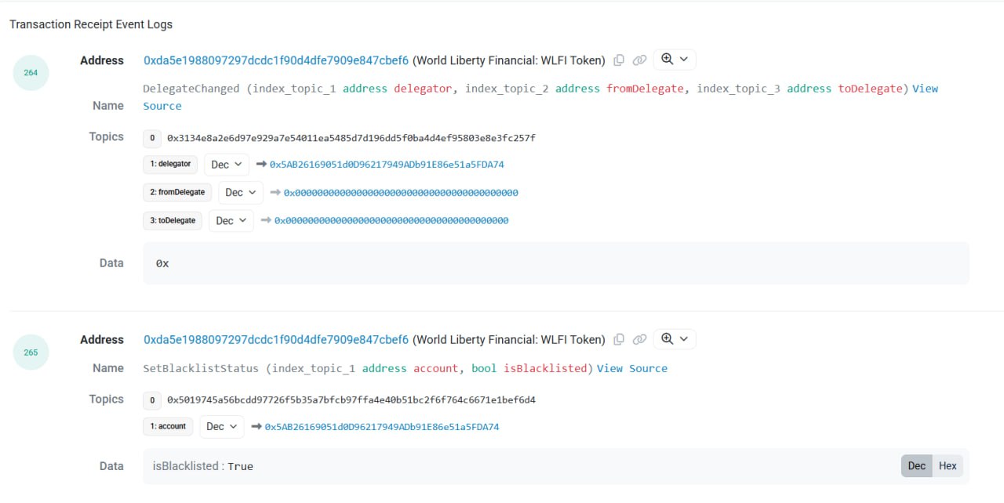The width and height of the screenshot is (1004, 503).
Task: Click log index badge 264
Action: tap(31, 73)
